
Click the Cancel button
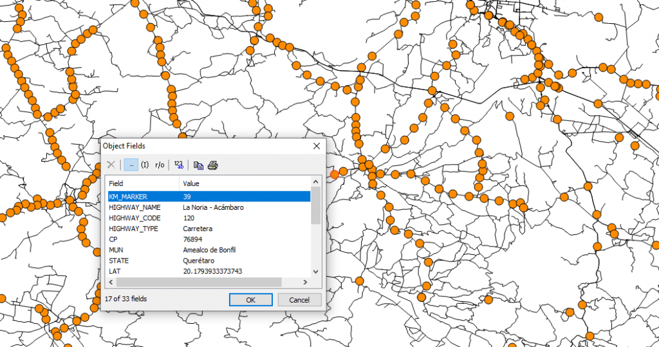300,300
